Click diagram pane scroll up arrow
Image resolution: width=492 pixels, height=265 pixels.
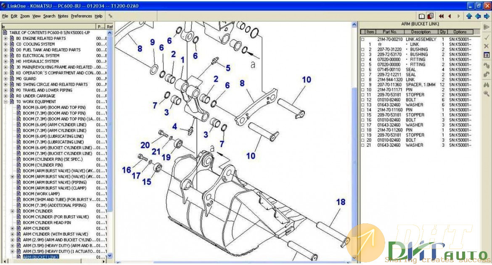[x=354, y=24]
